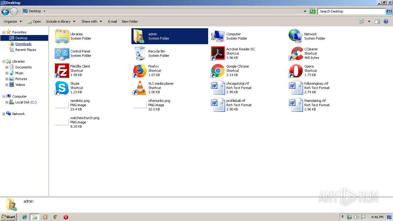This screenshot has width=393, height=221.
Task: Open Windows Media Player from taskbar
Action: pos(45,217)
